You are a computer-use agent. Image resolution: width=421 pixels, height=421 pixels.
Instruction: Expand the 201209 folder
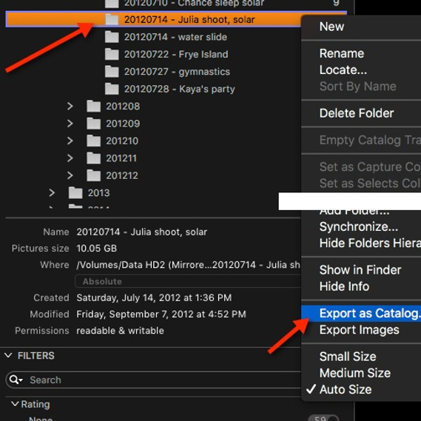pos(70,124)
